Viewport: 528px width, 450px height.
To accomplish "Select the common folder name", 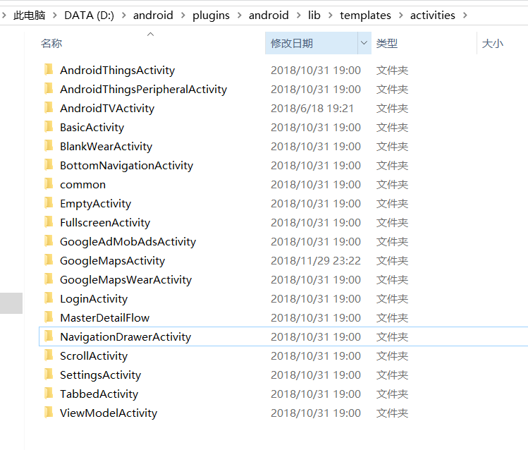I will pyautogui.click(x=83, y=185).
